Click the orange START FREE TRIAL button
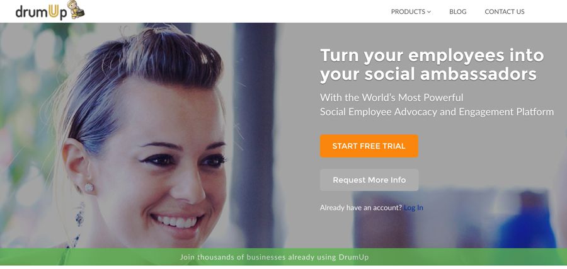This screenshot has height=269, width=567. point(369,146)
